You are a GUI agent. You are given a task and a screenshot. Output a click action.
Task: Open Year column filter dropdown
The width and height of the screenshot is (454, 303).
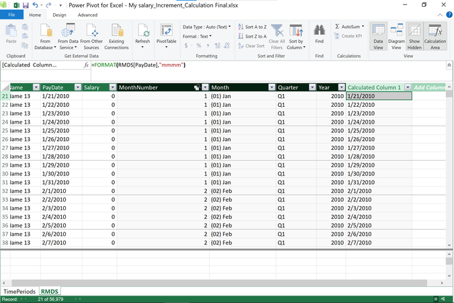click(342, 87)
